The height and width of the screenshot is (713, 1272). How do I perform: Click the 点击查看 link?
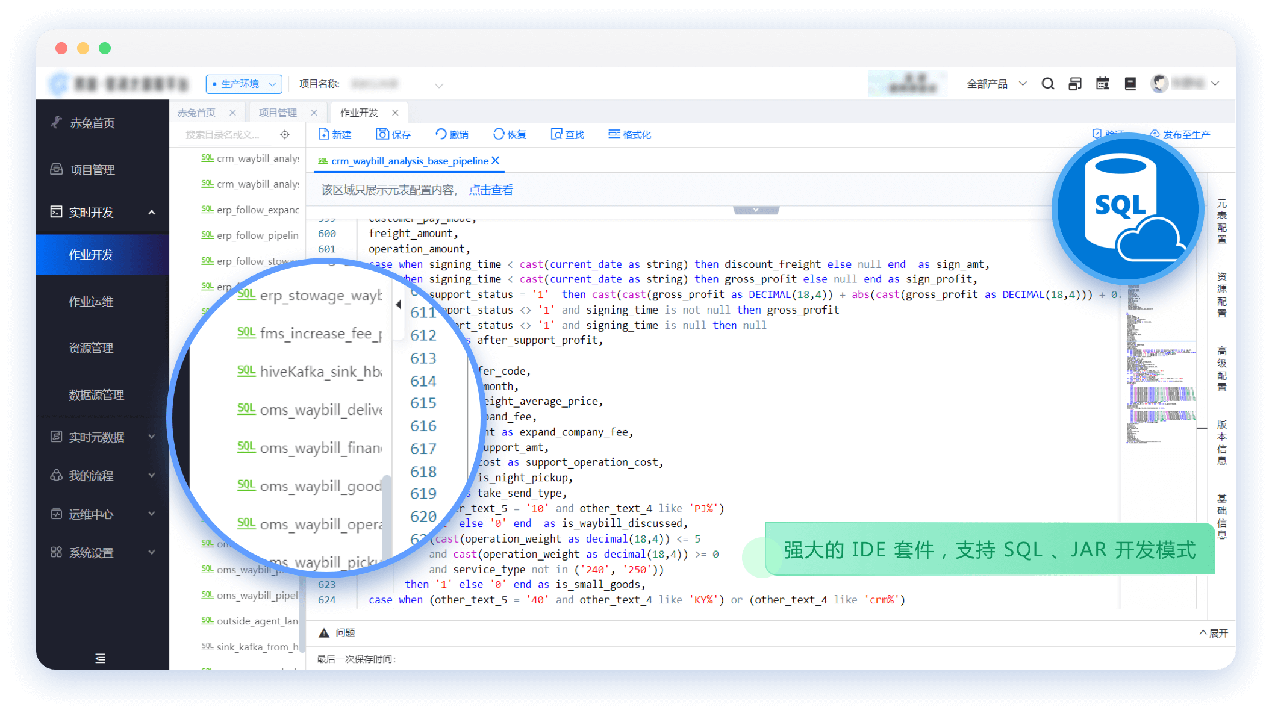tap(491, 190)
